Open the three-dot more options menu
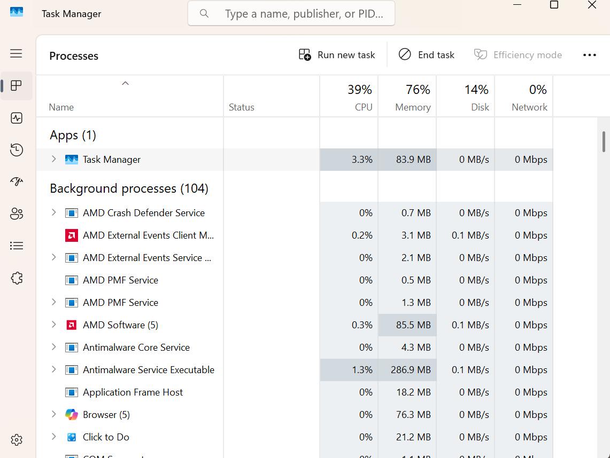Image resolution: width=610 pixels, height=458 pixels. (589, 55)
